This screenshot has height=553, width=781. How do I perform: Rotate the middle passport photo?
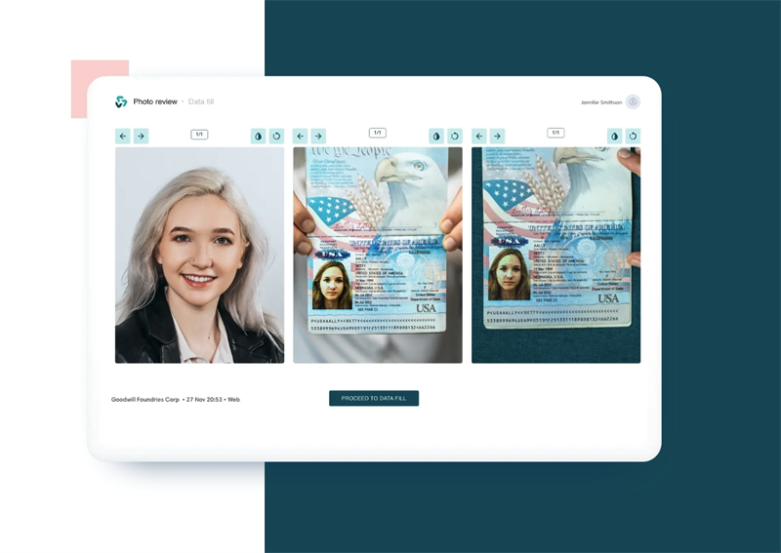click(454, 137)
